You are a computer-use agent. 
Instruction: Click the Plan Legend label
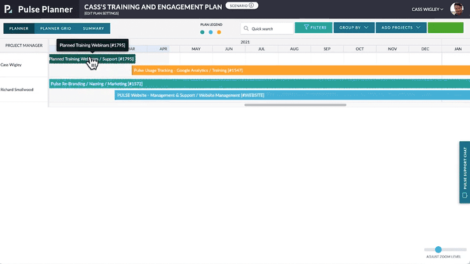click(x=211, y=25)
